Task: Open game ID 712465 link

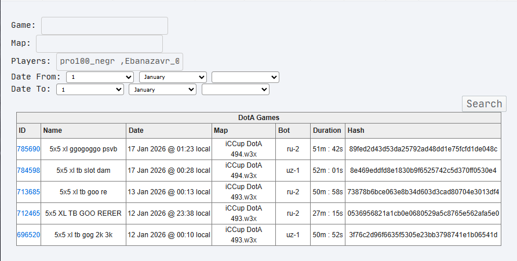Action: pyautogui.click(x=28, y=213)
